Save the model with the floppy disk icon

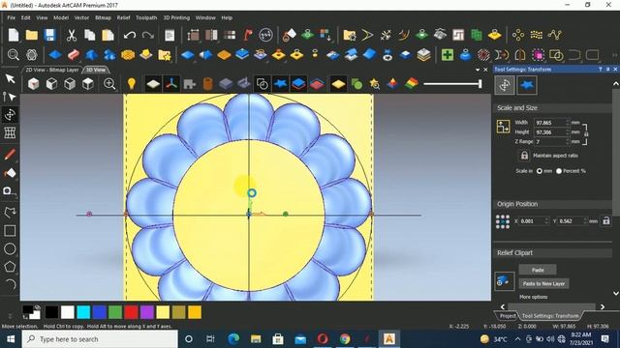[49, 35]
